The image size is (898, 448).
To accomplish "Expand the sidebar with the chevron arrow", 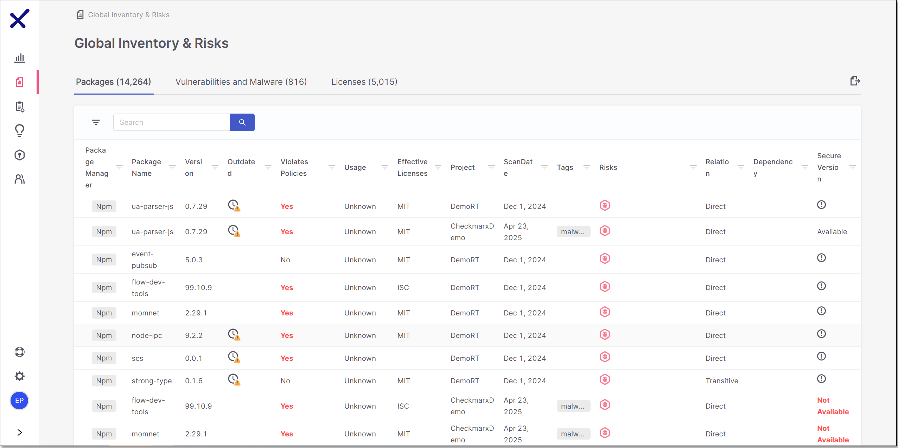I will 20,433.
